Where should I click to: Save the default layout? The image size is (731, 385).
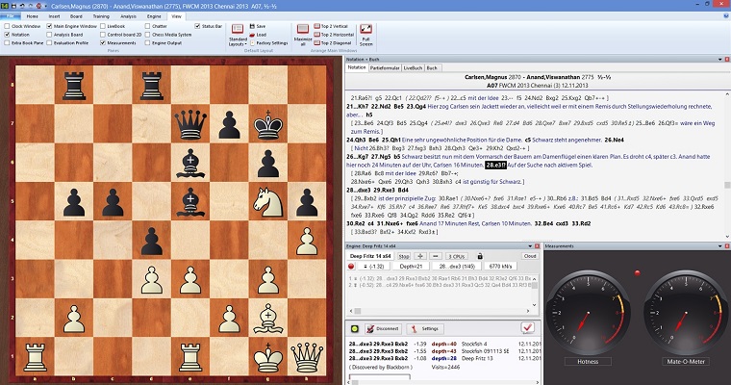[x=256, y=27]
